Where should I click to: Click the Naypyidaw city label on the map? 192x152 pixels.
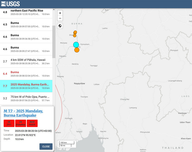(x=79, y=84)
